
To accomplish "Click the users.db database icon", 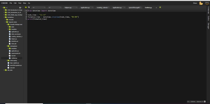I will 8,68.
